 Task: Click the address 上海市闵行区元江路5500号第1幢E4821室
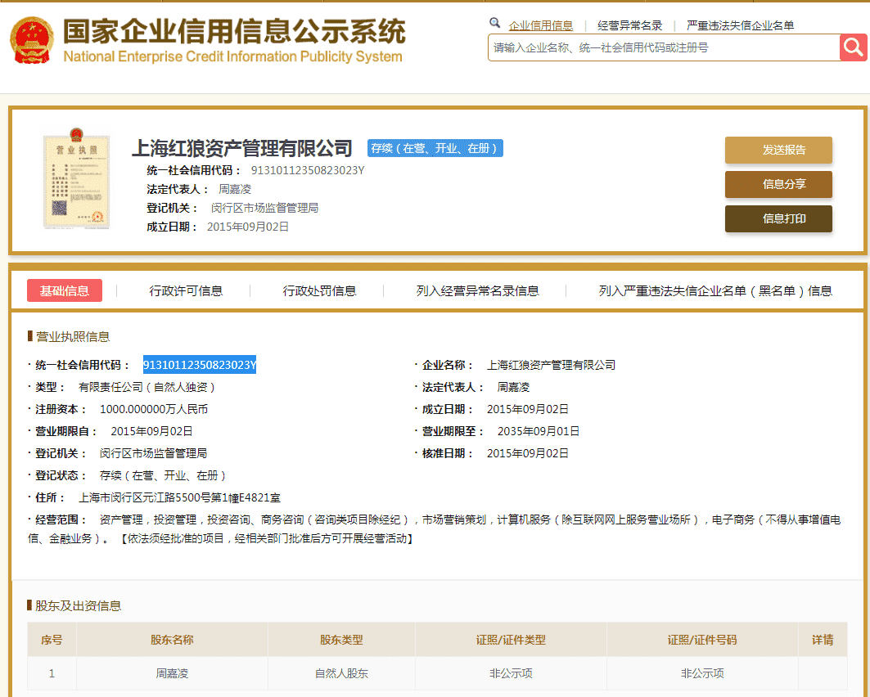pyautogui.click(x=179, y=498)
